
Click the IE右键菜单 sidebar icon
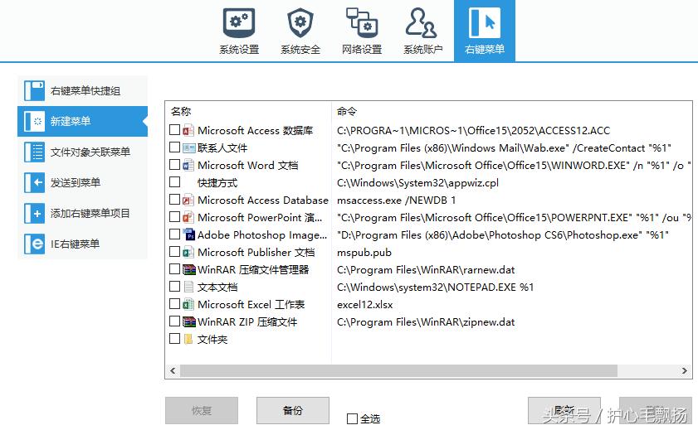[34, 244]
